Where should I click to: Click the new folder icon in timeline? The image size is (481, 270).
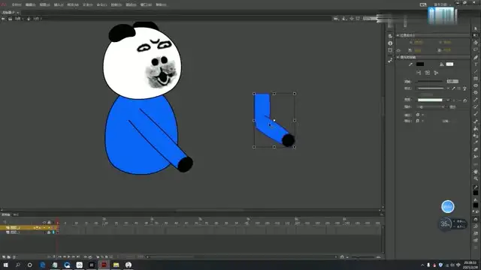[x=8, y=256]
